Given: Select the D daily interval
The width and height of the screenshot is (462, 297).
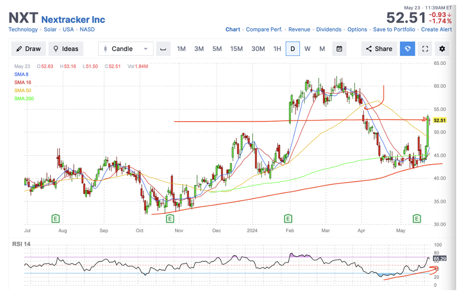Looking at the screenshot, I should (x=293, y=49).
